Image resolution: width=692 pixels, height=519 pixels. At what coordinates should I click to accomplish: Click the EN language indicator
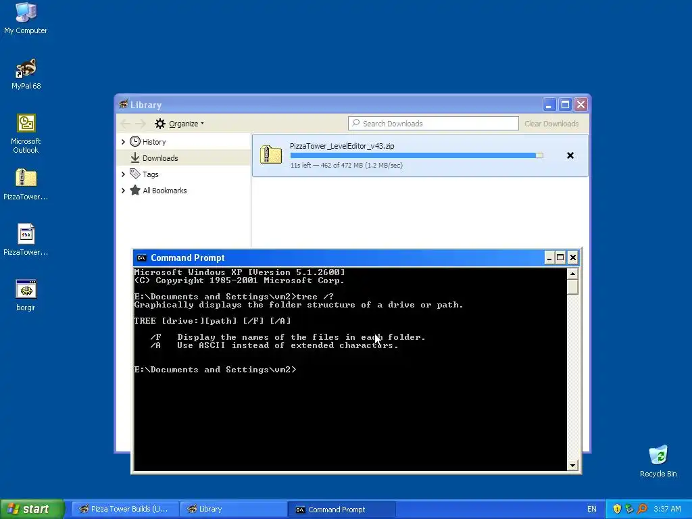coord(591,509)
